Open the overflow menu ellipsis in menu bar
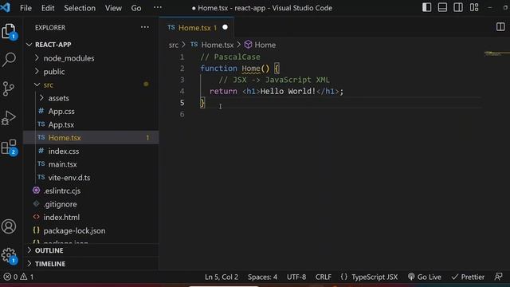 [x=158, y=7]
